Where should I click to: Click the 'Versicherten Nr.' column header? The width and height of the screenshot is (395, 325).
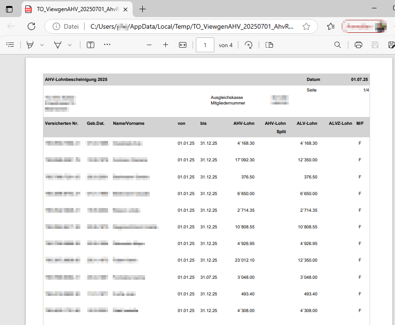[x=61, y=123]
